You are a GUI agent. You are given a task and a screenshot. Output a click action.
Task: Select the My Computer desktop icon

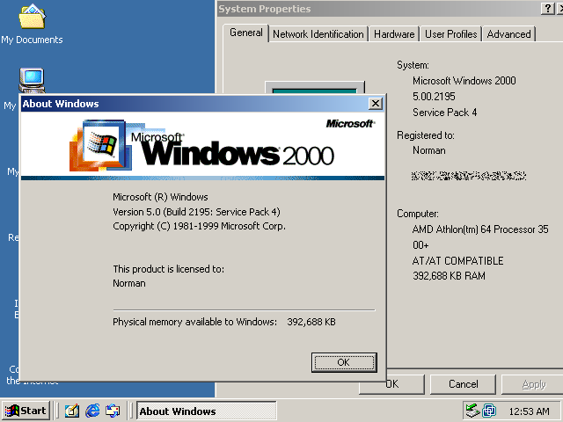[32, 80]
